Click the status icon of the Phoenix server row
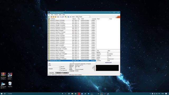169x95 pixels. pyautogui.click(x=49, y=20)
